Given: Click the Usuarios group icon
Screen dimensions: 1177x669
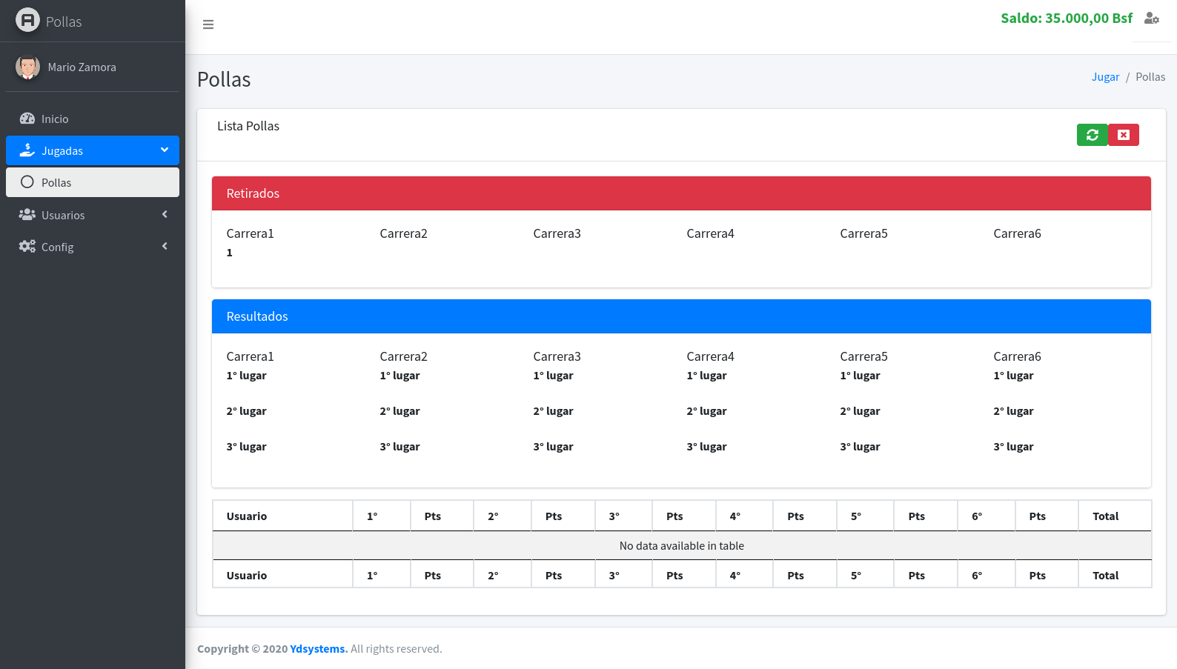Looking at the screenshot, I should 27,215.
